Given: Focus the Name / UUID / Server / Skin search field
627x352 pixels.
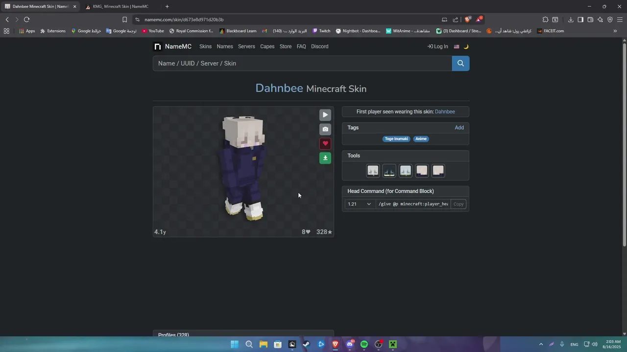Looking at the screenshot, I should (302, 63).
